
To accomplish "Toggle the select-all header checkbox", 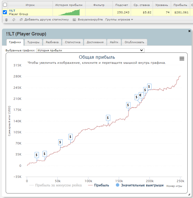I will [x=5, y=5].
